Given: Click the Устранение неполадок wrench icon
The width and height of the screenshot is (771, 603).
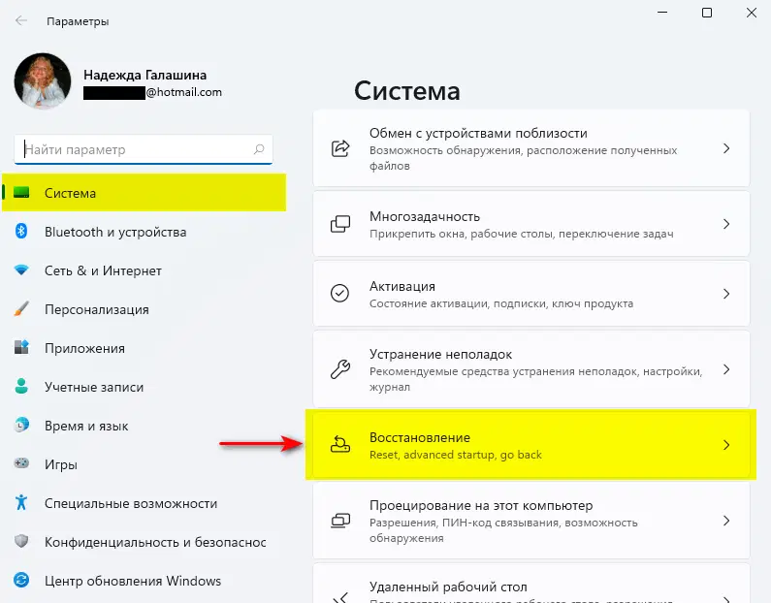Looking at the screenshot, I should [x=340, y=368].
